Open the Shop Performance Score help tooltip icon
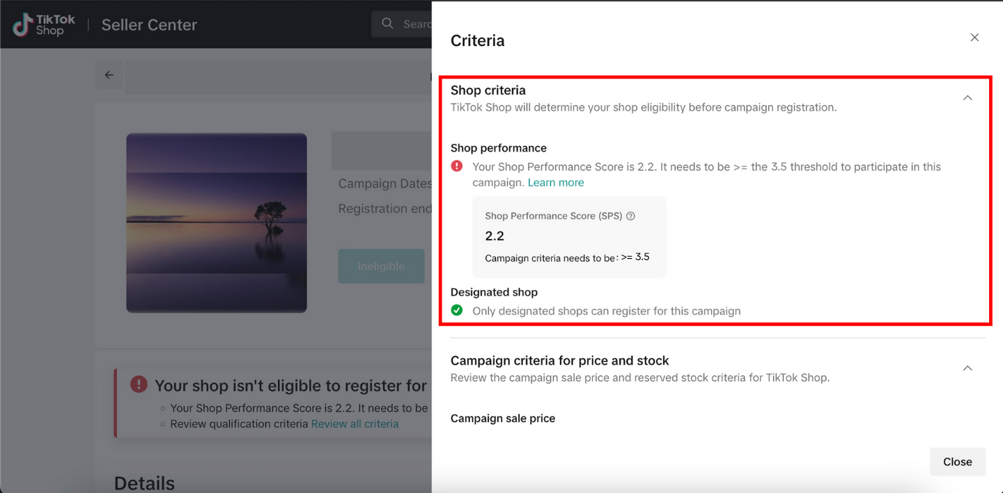This screenshot has height=493, width=1003. coord(631,216)
